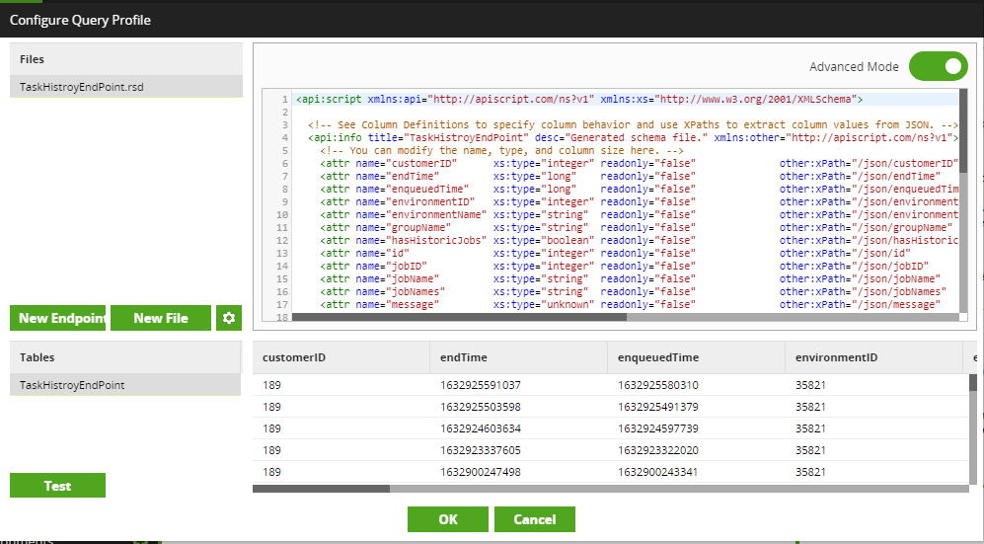Confirm with the OK button
Screen dimensions: 984x544
[x=448, y=519]
